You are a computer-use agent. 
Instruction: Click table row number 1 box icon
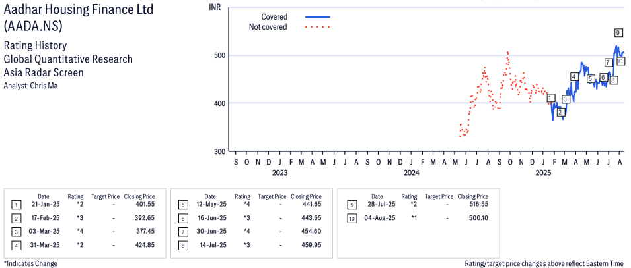coord(16,205)
